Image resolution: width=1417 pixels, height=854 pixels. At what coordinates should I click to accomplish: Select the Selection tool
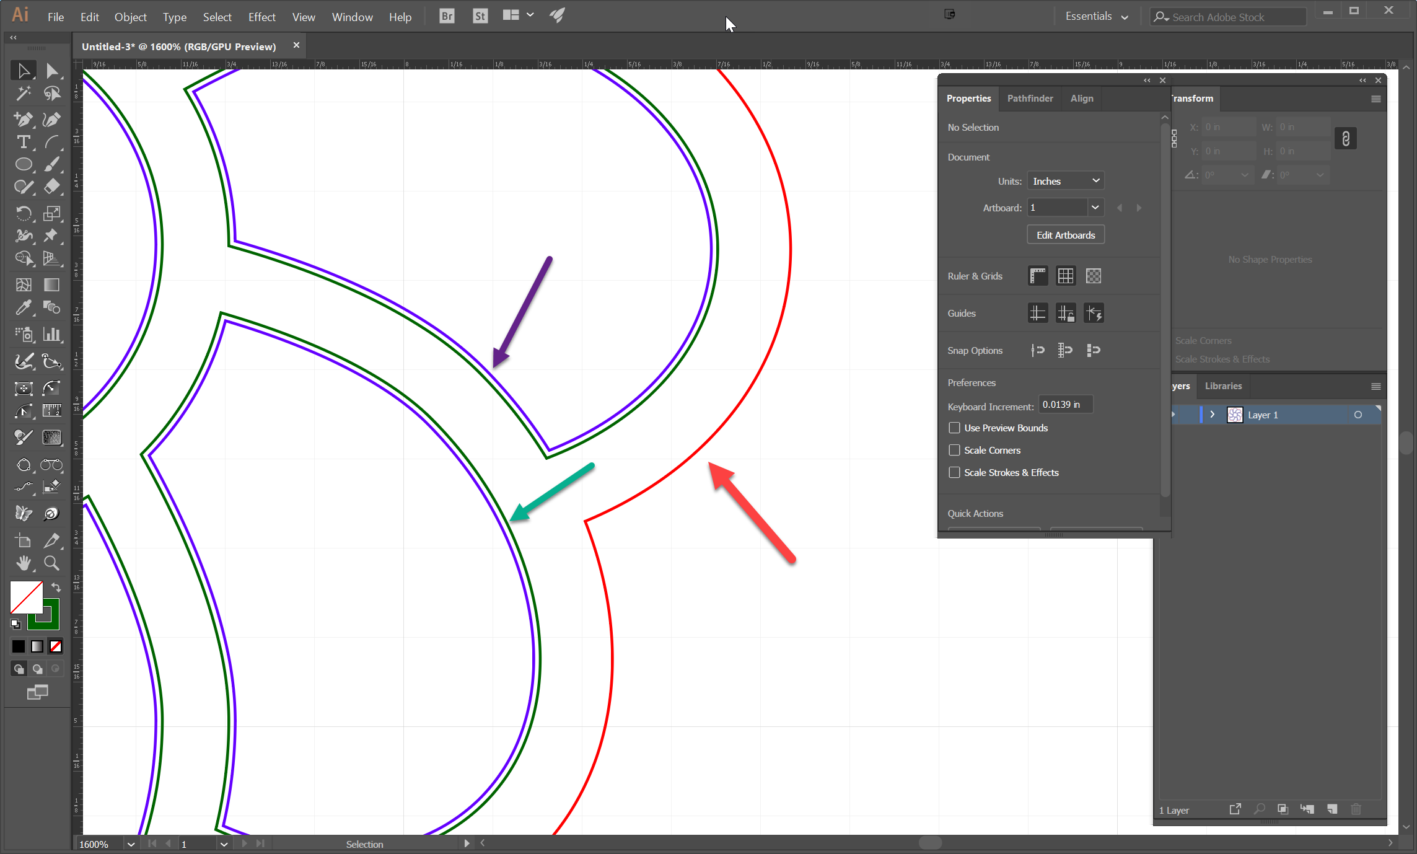click(x=24, y=70)
